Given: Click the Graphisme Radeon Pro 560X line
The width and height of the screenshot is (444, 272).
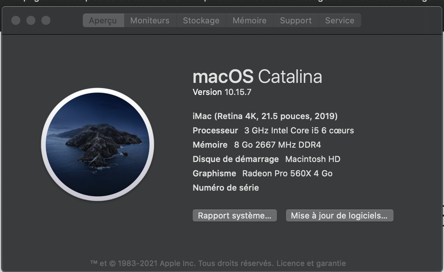Looking at the screenshot, I should [x=262, y=173].
